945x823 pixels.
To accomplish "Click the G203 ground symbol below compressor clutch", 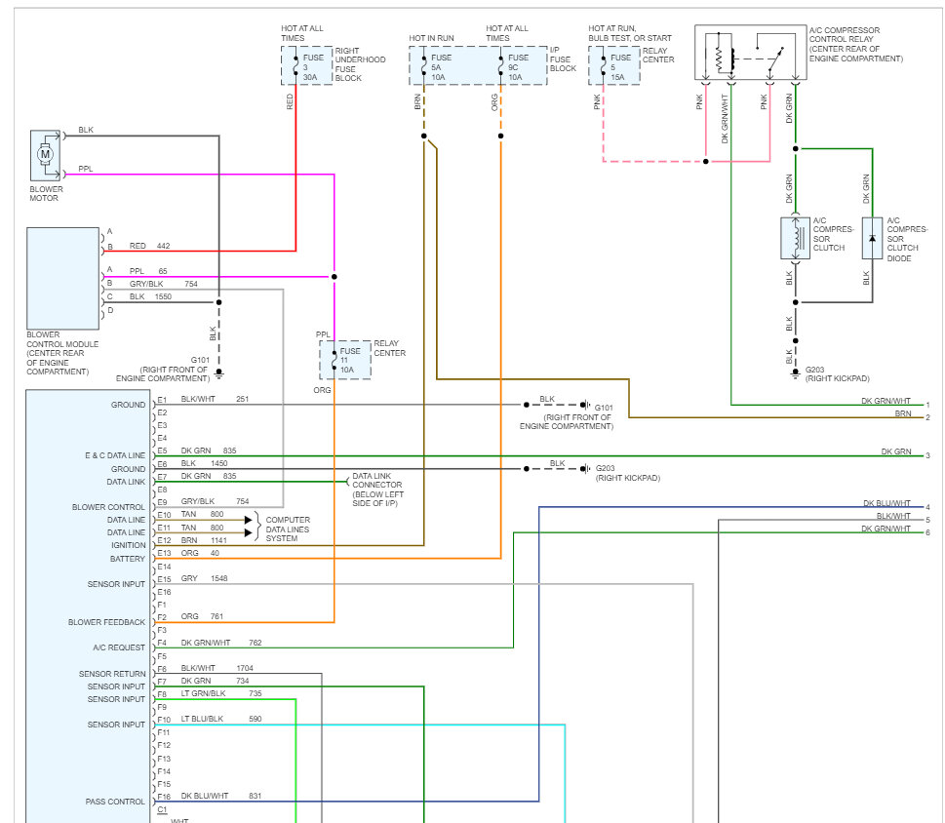I will click(796, 372).
